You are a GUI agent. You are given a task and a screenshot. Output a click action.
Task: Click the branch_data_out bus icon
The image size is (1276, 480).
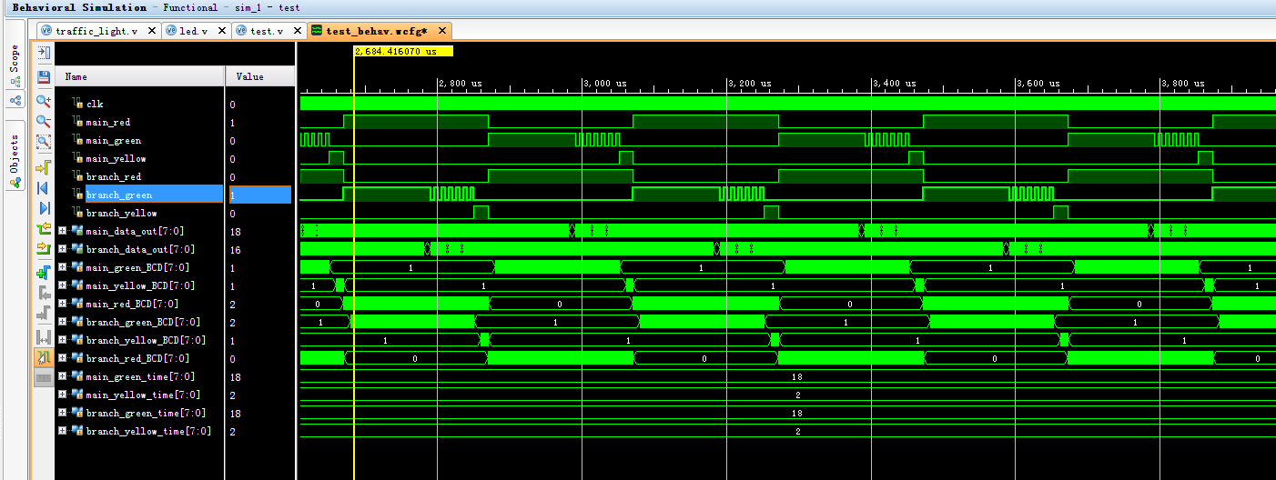click(x=77, y=249)
